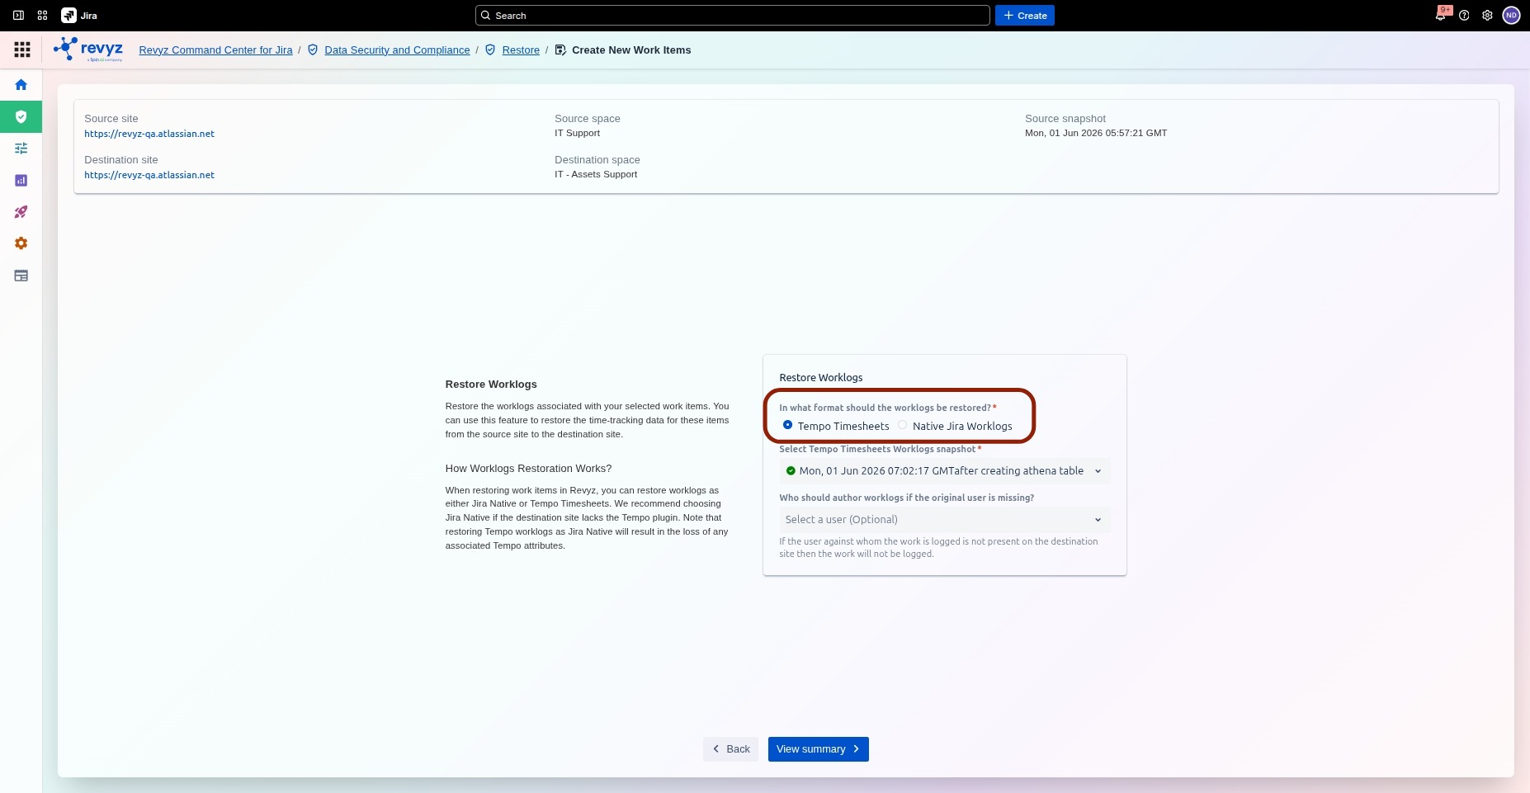Click the Create button in top bar
The image size is (1530, 793).
(x=1025, y=16)
